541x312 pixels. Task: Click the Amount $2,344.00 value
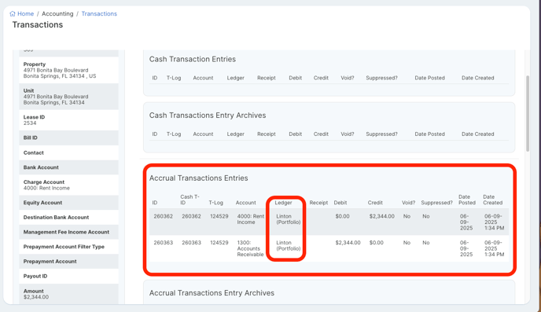36,297
